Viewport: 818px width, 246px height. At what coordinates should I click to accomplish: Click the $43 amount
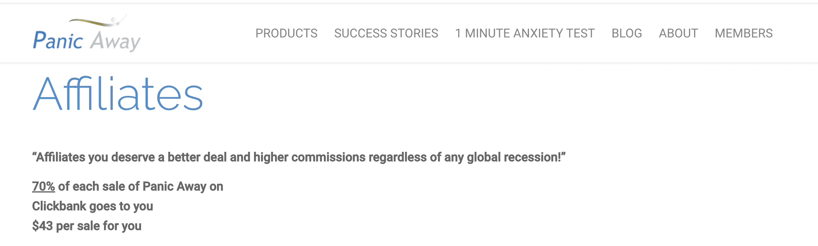point(42,226)
